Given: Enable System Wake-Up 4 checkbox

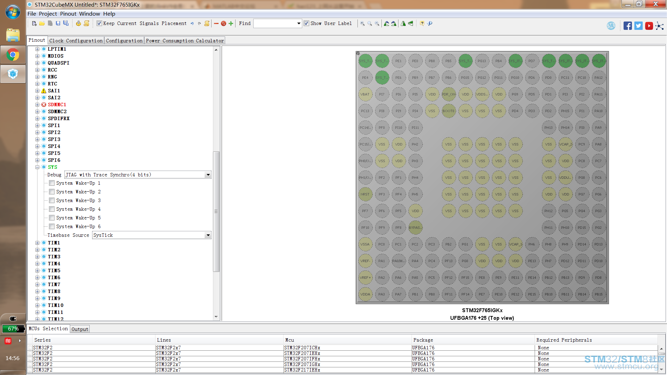Looking at the screenshot, I should coord(52,209).
